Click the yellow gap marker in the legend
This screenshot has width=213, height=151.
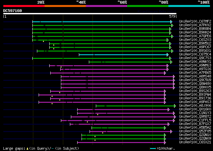click(27, 149)
